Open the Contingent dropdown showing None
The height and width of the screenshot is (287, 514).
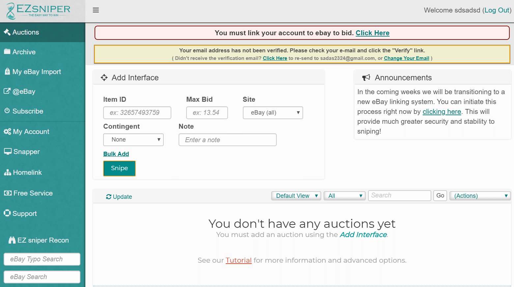[x=133, y=140]
